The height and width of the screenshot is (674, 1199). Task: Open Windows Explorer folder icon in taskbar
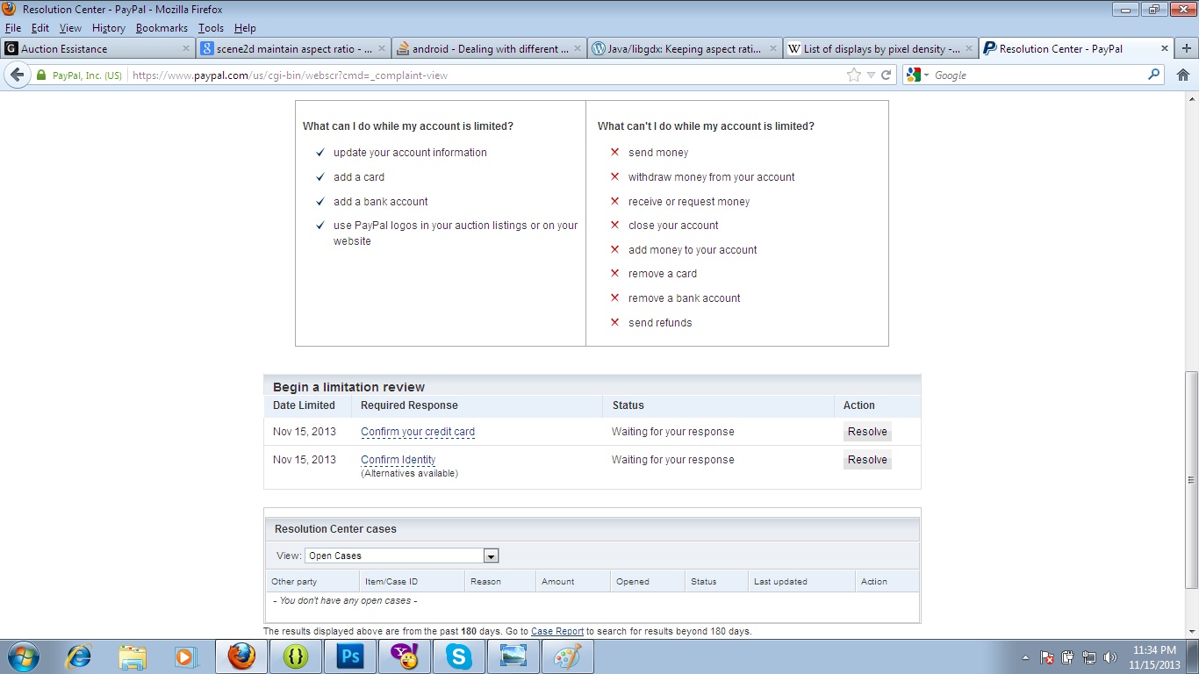(x=133, y=656)
